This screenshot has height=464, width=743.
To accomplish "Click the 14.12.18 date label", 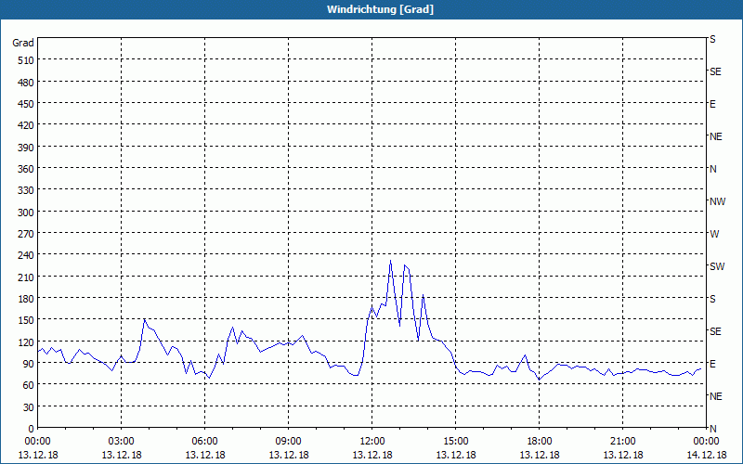I will tap(706, 455).
